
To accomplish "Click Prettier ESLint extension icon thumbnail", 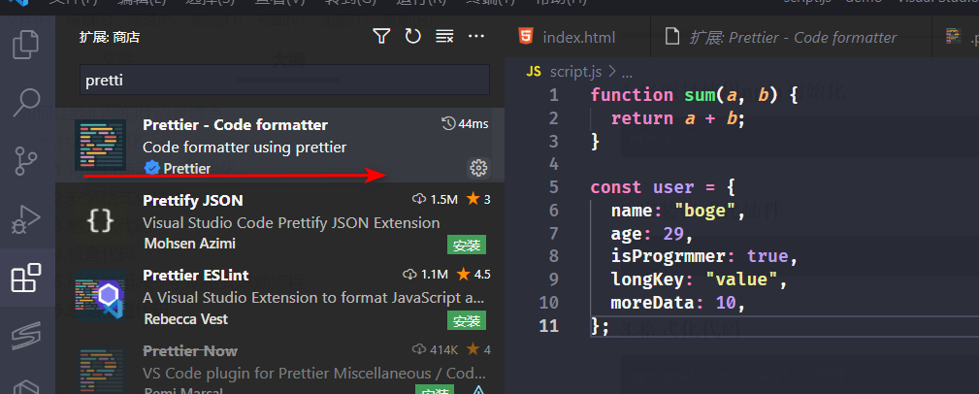I will tap(100, 296).
